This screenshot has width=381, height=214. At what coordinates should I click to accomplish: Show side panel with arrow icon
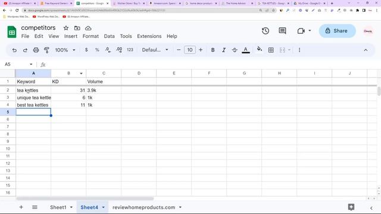[x=371, y=208]
